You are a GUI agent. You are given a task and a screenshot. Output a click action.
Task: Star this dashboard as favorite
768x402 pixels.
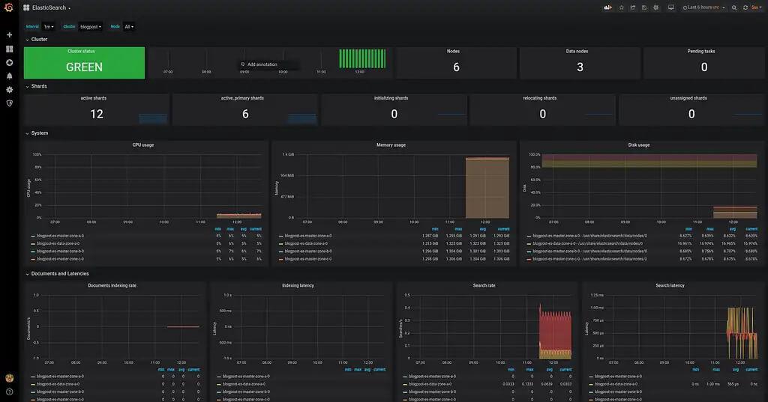[622, 7]
